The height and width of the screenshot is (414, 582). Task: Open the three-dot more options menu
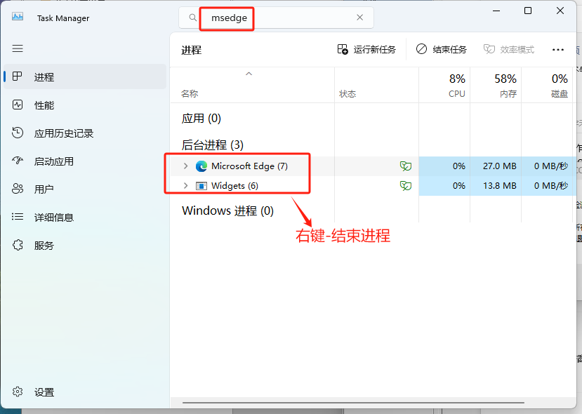point(558,50)
